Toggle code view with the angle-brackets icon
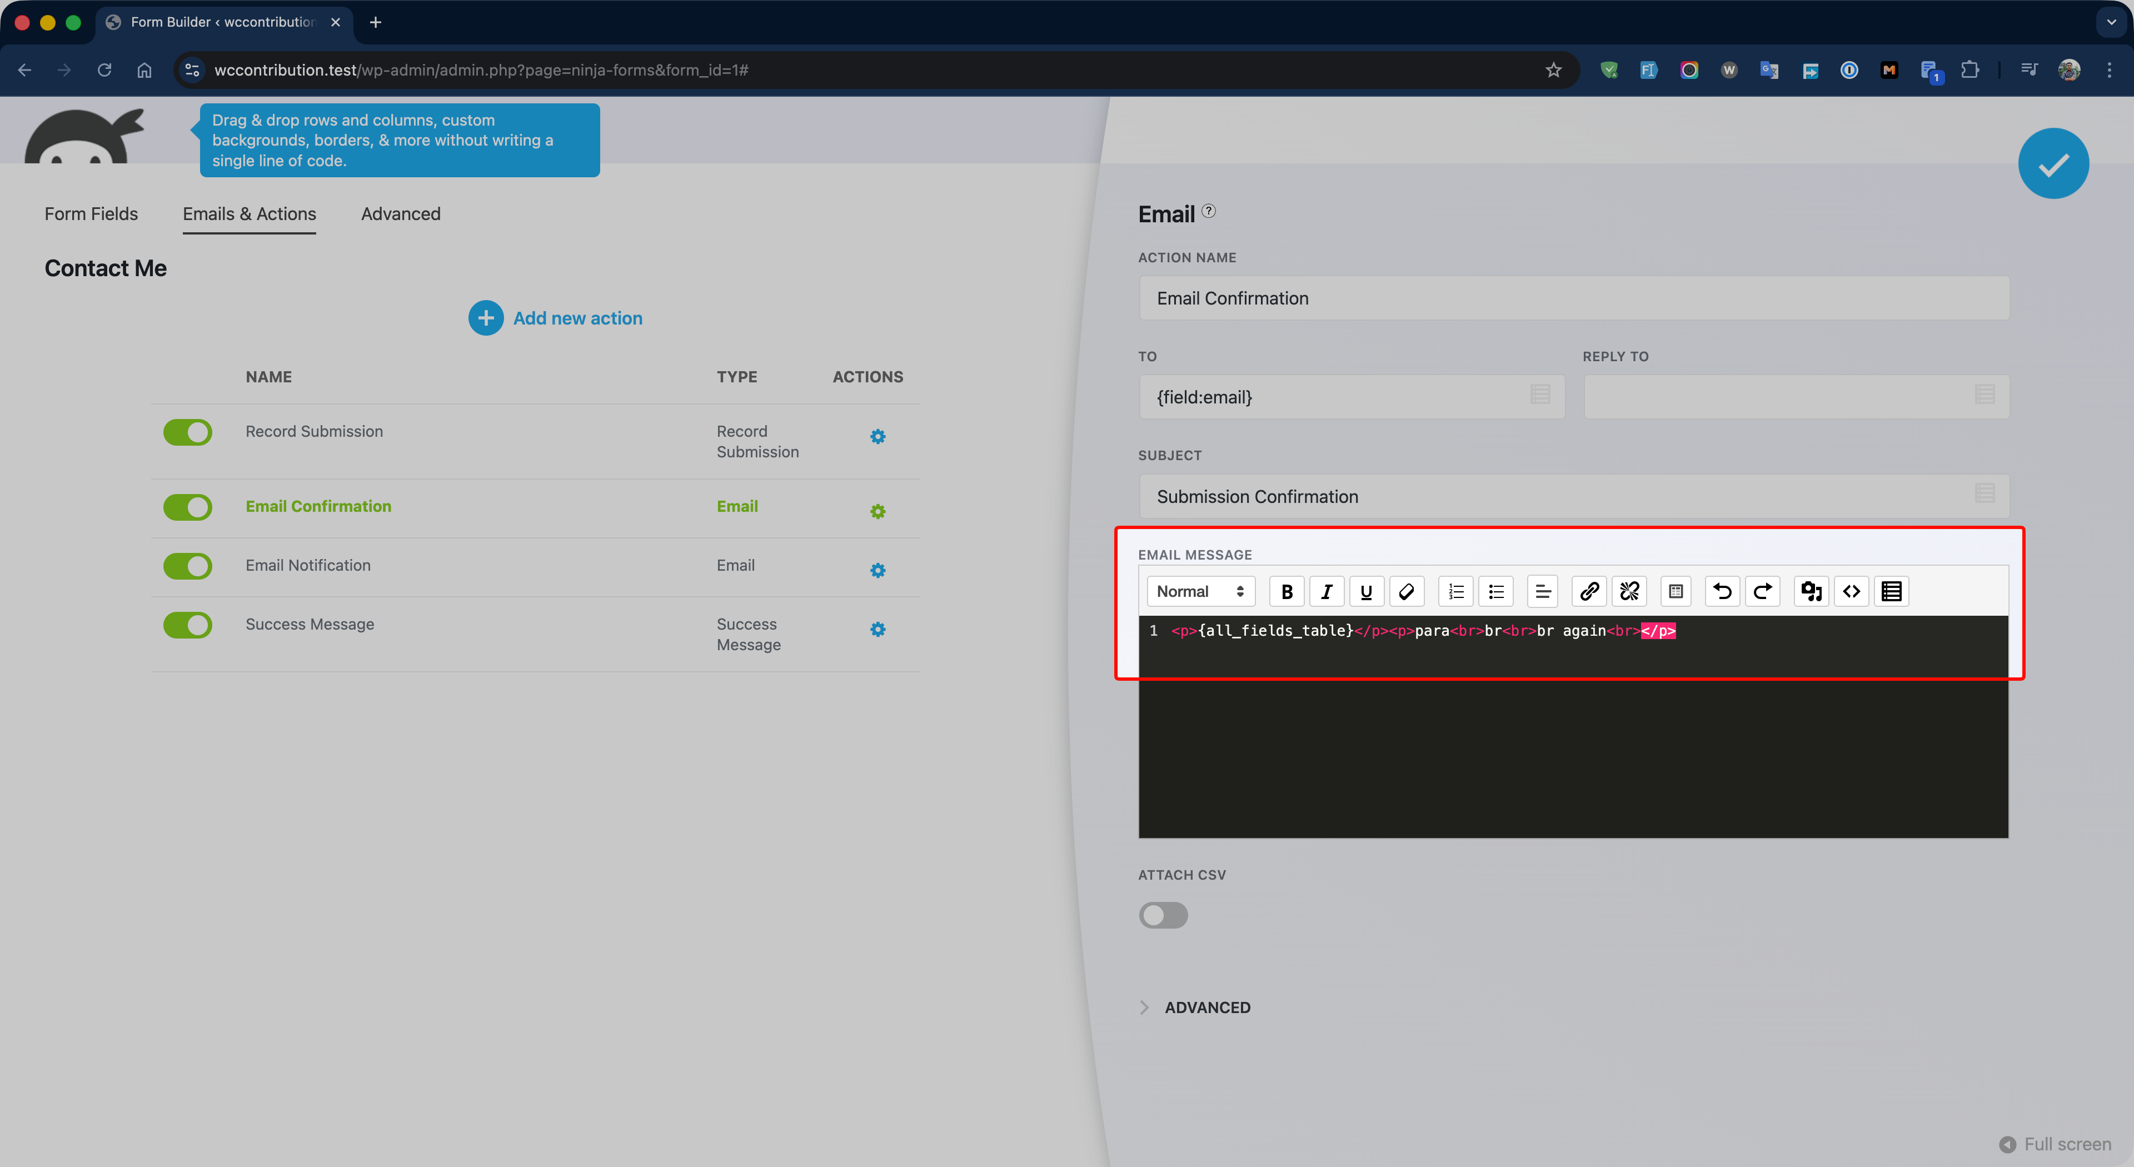The image size is (2134, 1167). point(1851,591)
